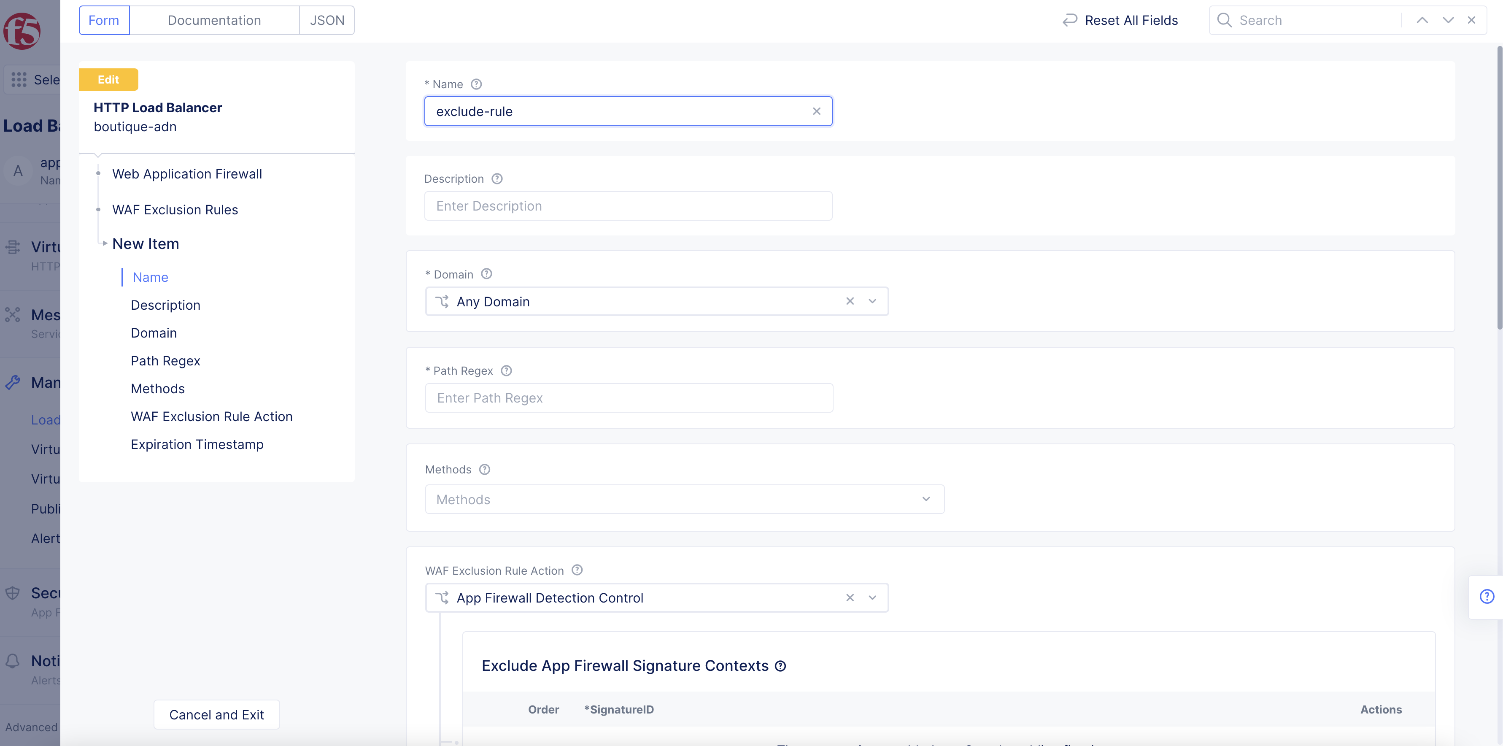Click the Manage wrench sidebar icon

click(13, 382)
